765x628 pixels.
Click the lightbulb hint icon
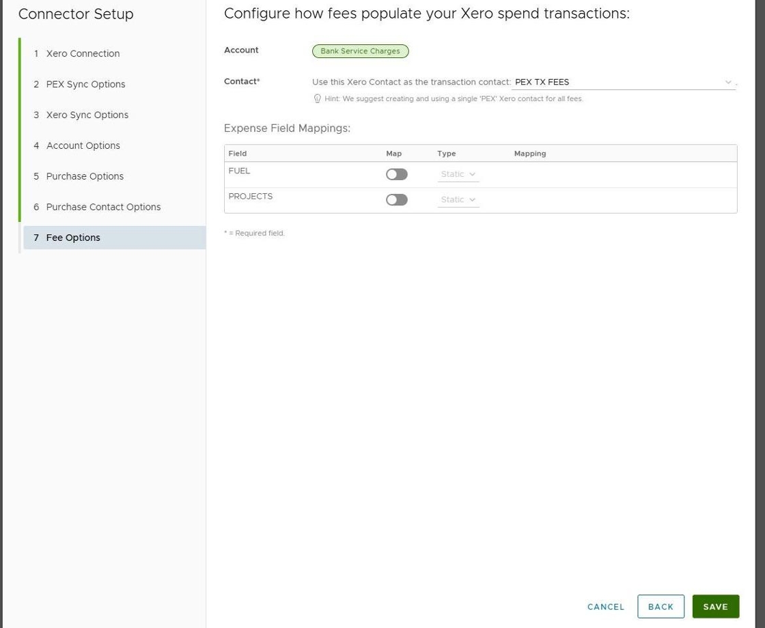(317, 99)
